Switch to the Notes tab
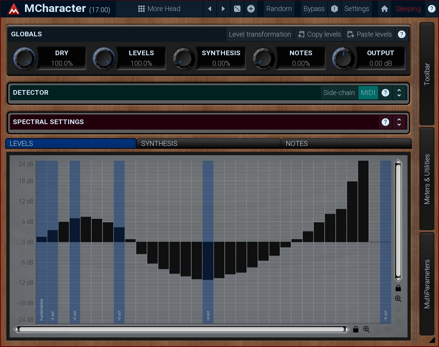Image resolution: width=439 pixels, height=347 pixels. click(346, 144)
